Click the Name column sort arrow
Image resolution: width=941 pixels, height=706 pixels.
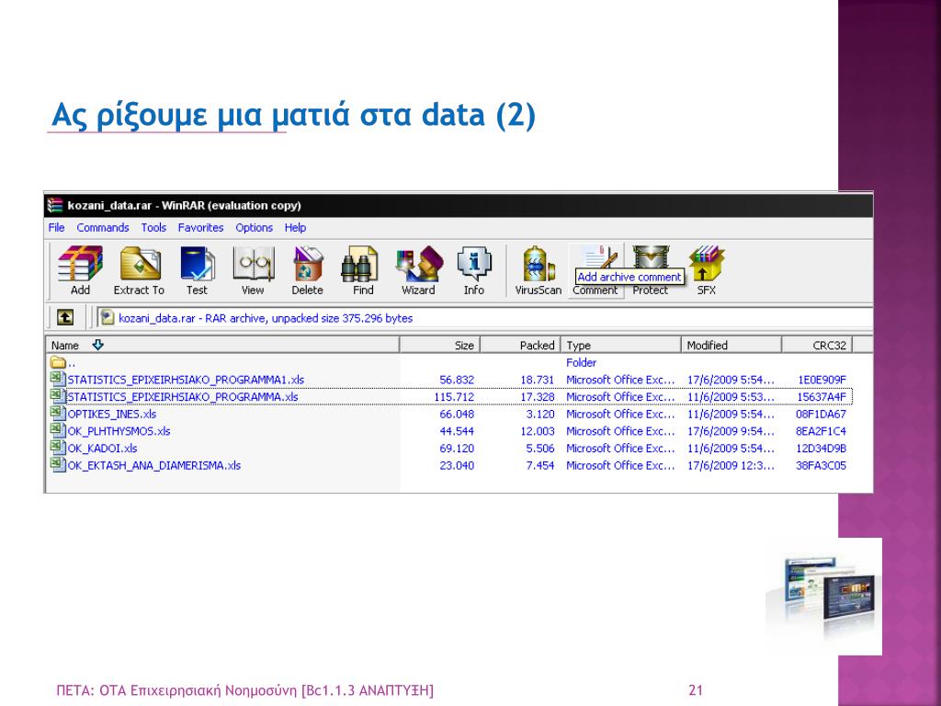tap(97, 345)
